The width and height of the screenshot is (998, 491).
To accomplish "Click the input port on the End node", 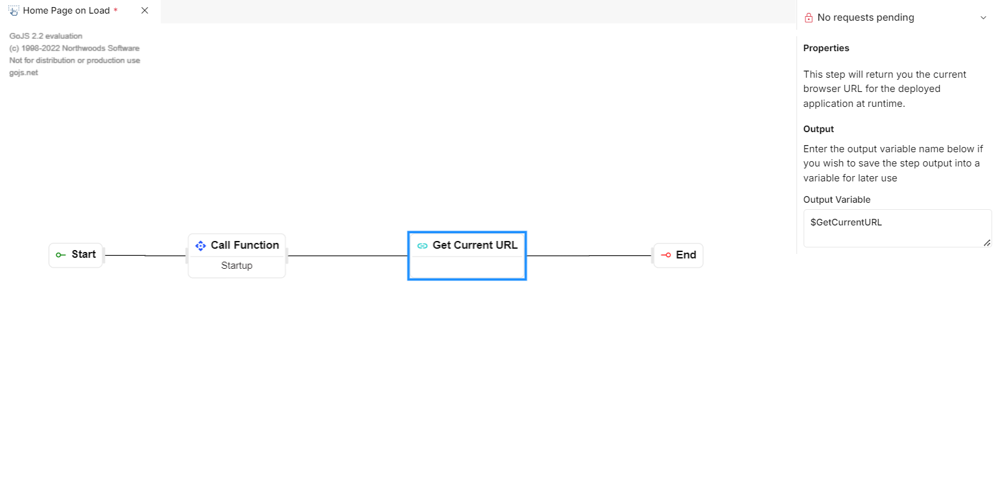I will coord(653,255).
